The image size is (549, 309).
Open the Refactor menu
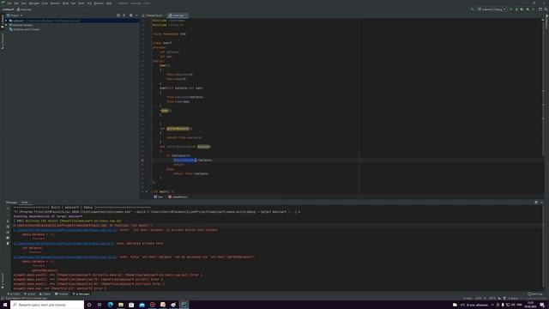tap(55, 3)
